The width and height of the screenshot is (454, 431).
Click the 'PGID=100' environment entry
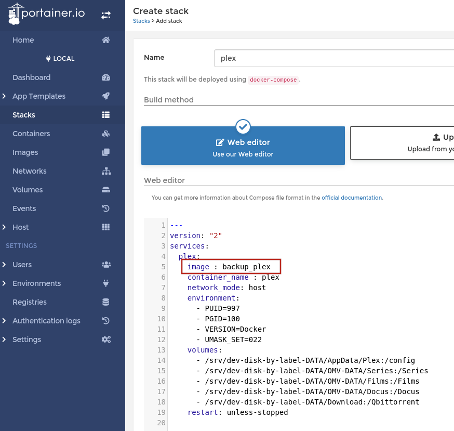click(x=222, y=319)
